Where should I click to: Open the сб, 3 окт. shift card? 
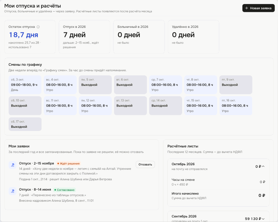[25, 85]
